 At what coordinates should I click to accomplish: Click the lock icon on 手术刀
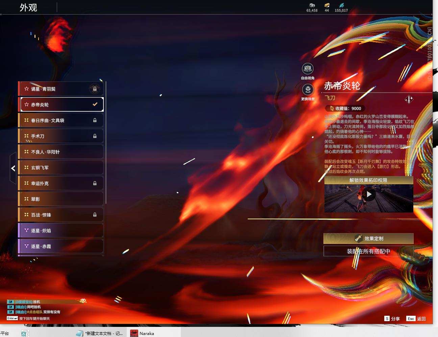(95, 136)
